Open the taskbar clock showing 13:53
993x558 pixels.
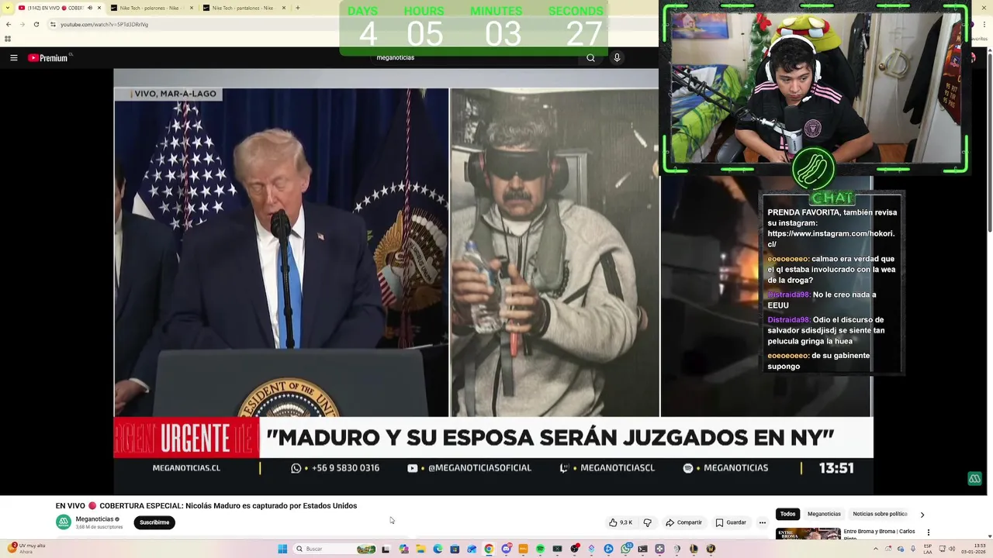pyautogui.click(x=974, y=549)
